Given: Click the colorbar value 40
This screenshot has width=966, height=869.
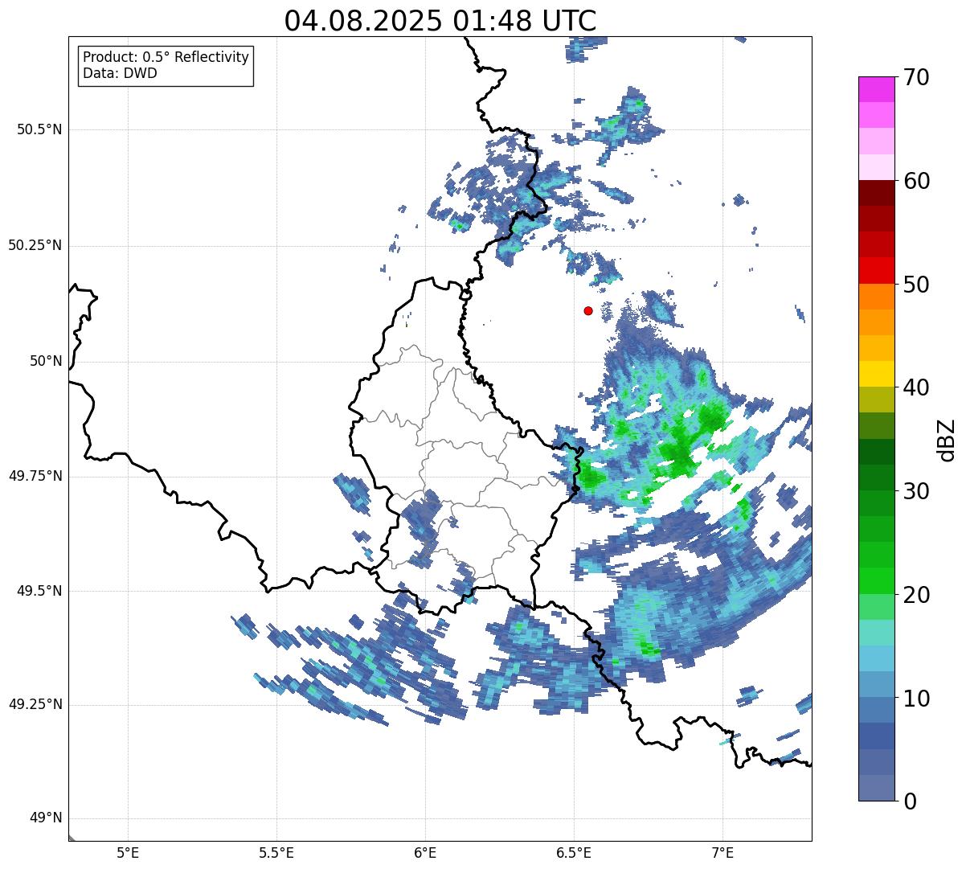Looking at the screenshot, I should coord(915,387).
